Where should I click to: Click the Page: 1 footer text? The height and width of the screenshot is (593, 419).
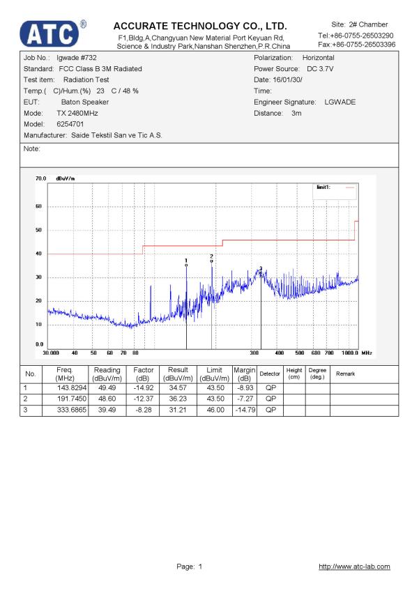(x=189, y=567)
